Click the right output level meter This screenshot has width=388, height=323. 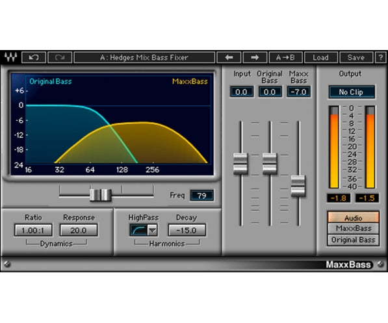tap(370, 147)
